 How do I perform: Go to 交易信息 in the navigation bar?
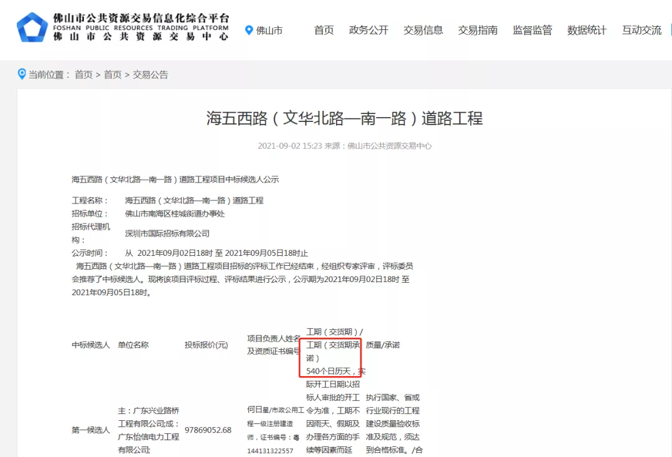point(423,30)
